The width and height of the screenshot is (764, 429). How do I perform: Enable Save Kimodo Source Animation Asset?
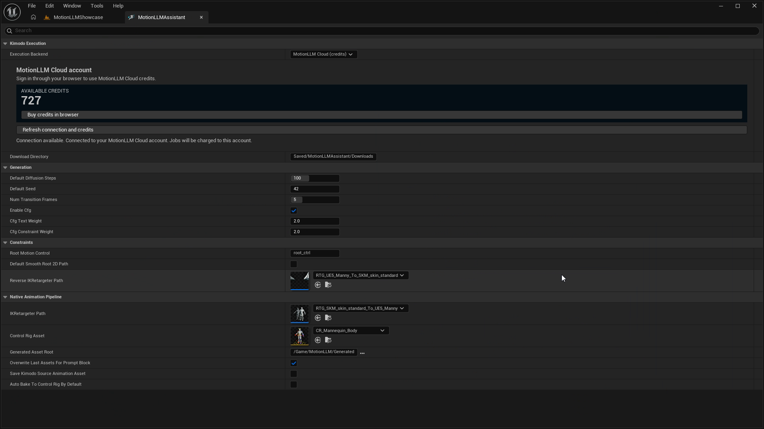294,374
